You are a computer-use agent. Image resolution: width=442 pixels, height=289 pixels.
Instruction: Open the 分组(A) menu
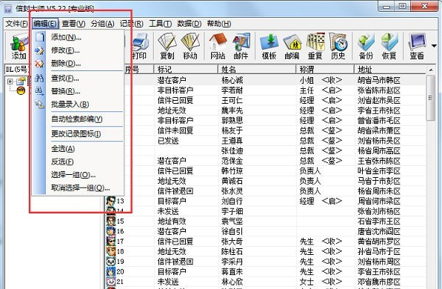tap(103, 24)
